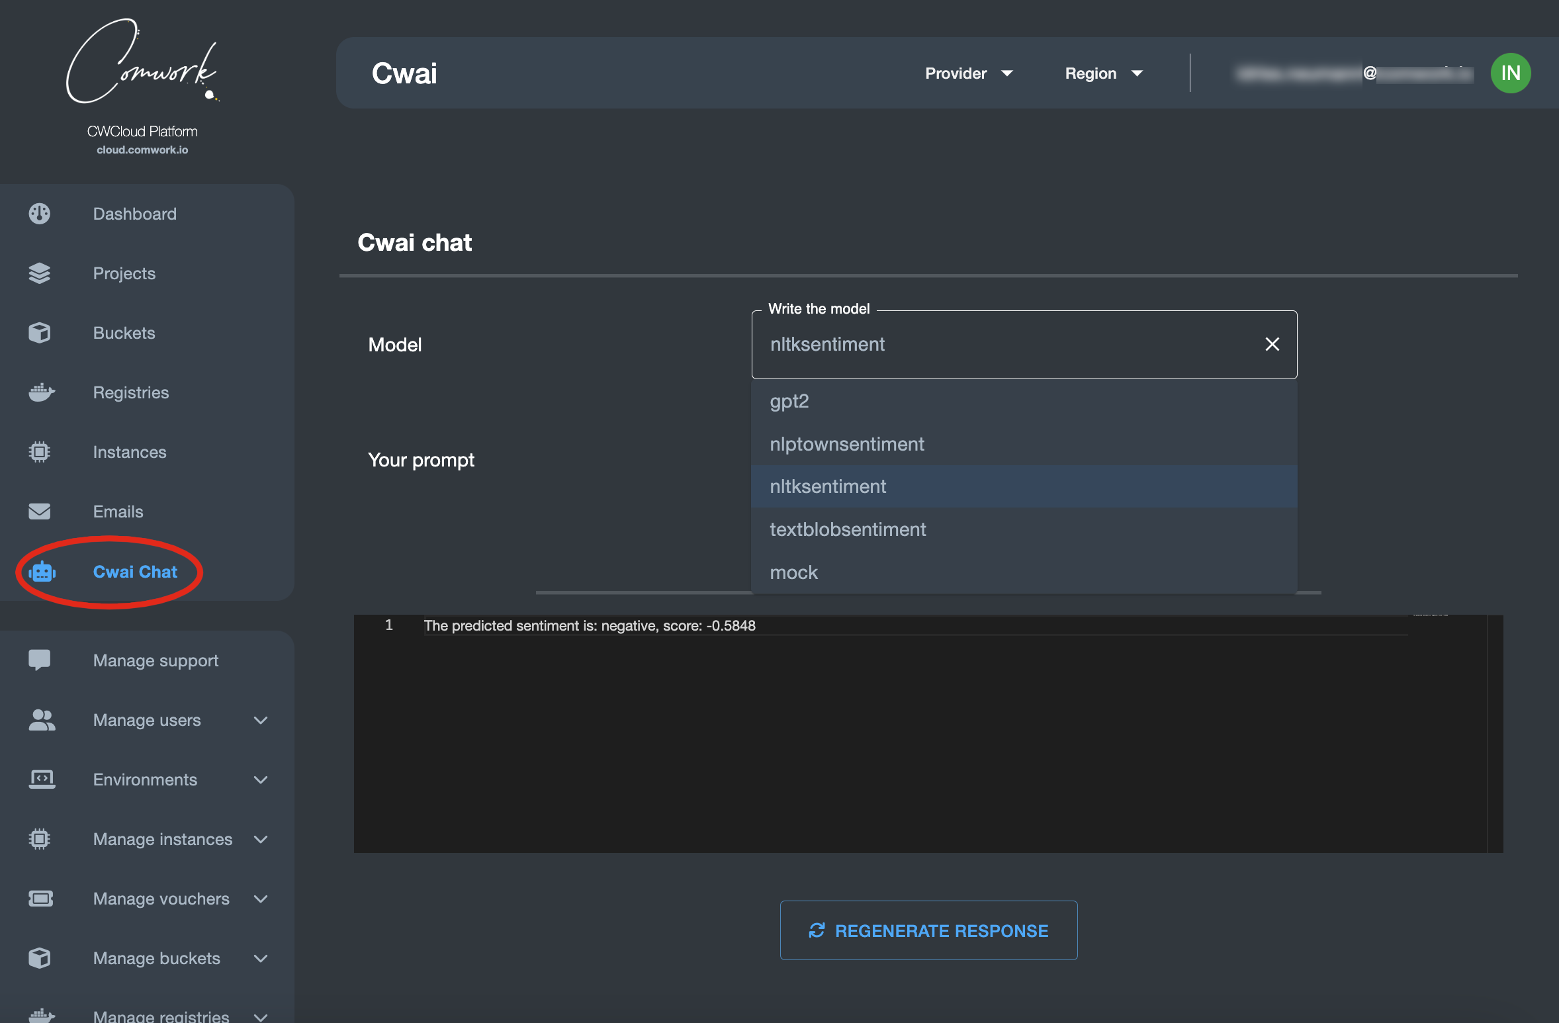The image size is (1559, 1023).
Task: Expand the Manage users section chevron
Action: pos(261,720)
